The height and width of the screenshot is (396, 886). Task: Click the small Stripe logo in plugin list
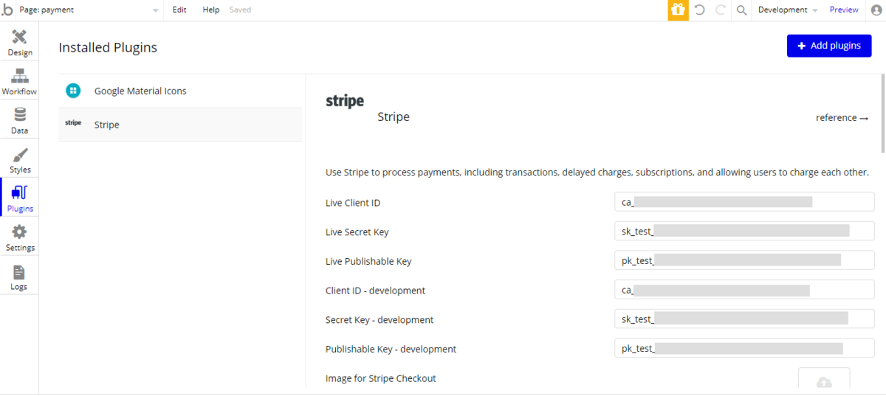point(73,123)
